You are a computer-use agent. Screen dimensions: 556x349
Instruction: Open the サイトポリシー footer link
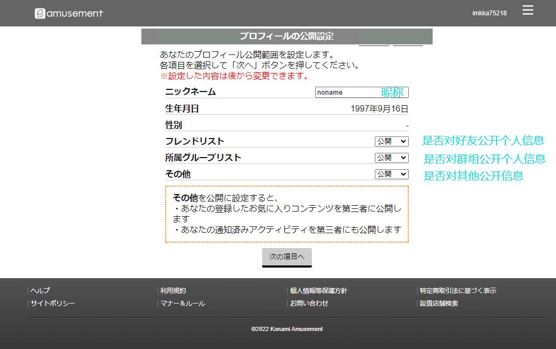(53, 303)
